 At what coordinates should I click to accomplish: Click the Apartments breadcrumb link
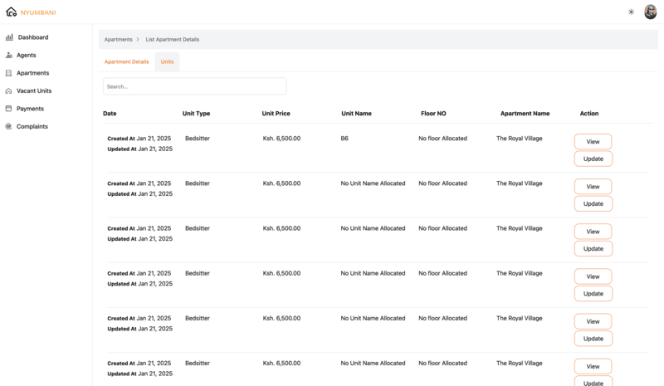tap(118, 40)
